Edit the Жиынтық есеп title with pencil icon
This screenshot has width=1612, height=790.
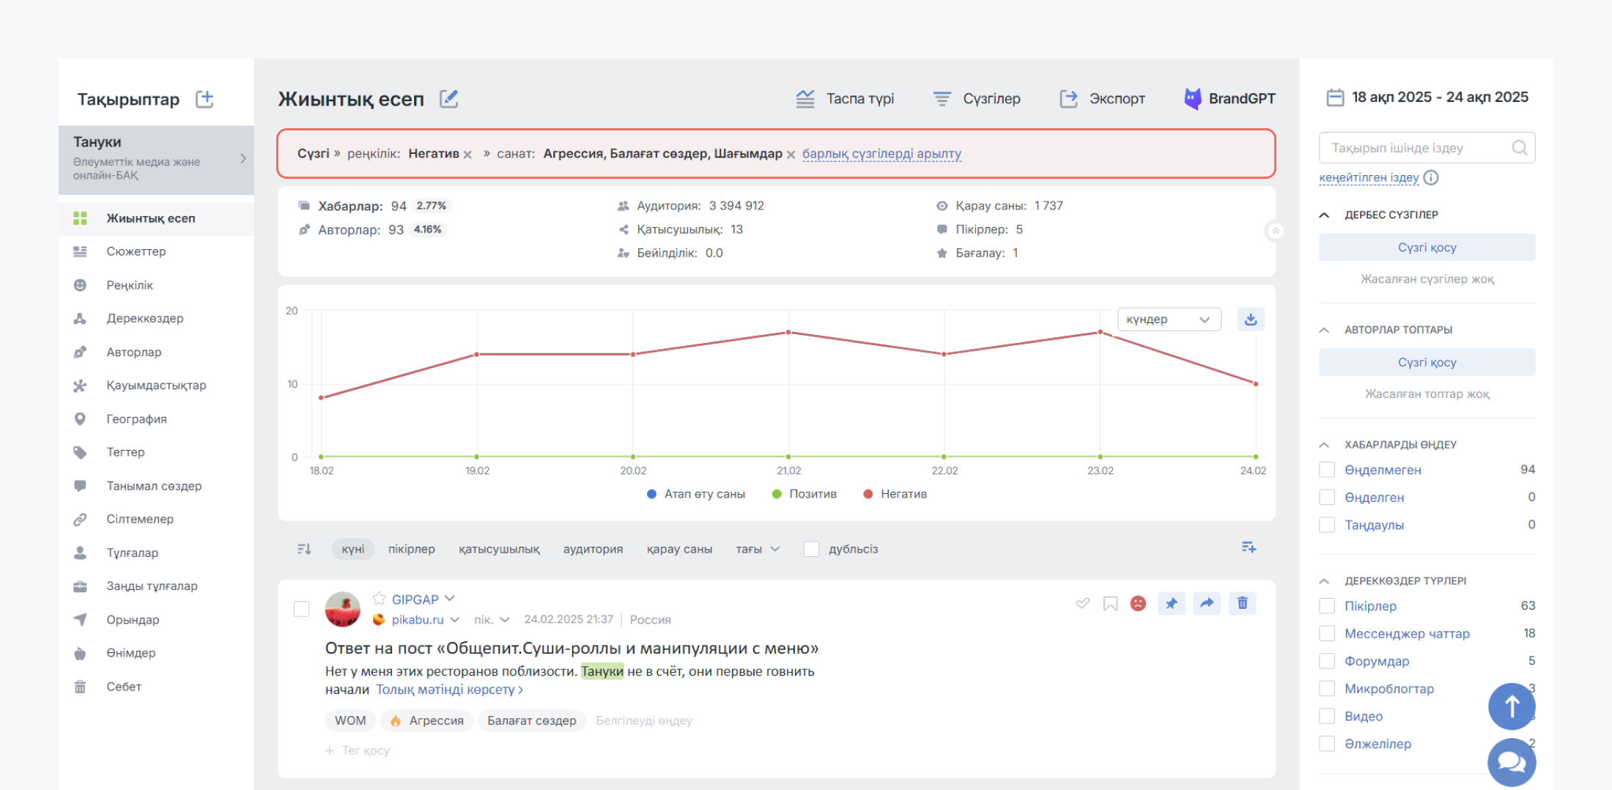point(448,99)
